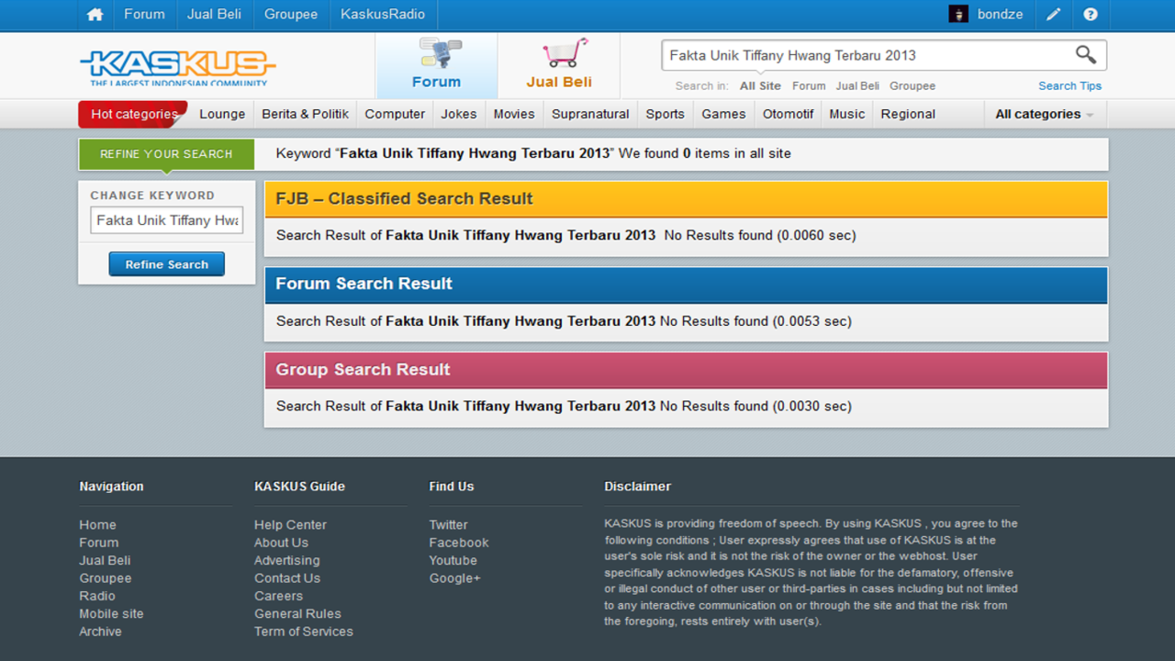
Task: Click the KASKUS logo
Action: (x=177, y=67)
